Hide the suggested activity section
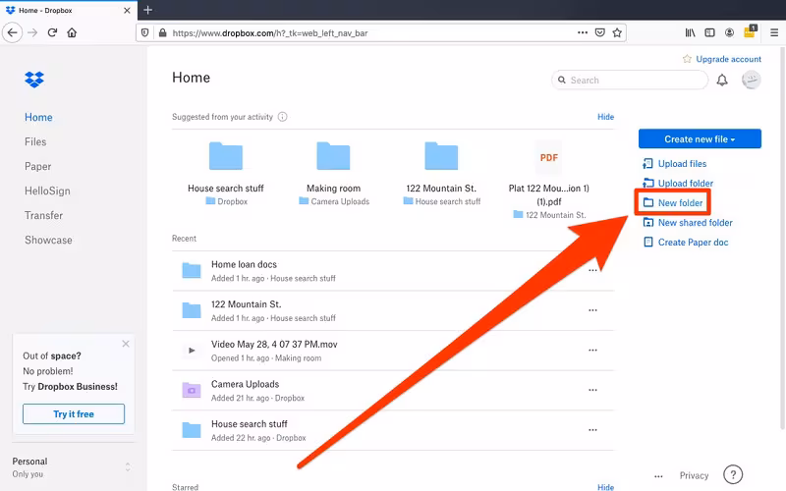This screenshot has width=786, height=491. coord(605,117)
